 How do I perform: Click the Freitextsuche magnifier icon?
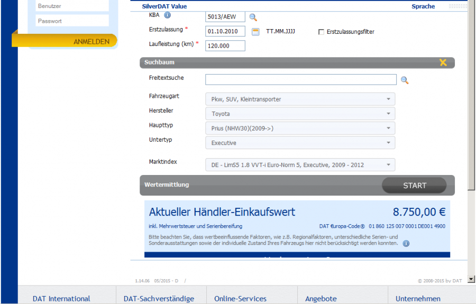405,80
